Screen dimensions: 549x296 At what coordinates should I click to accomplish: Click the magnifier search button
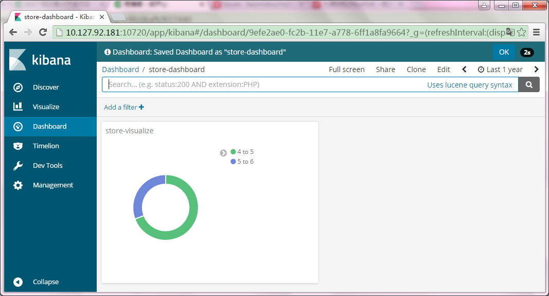point(529,84)
